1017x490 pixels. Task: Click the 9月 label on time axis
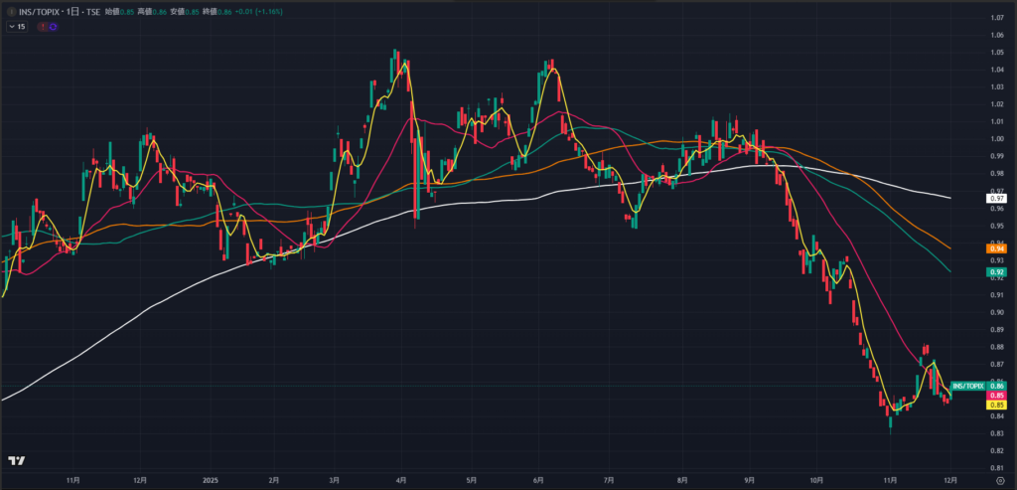(x=747, y=479)
